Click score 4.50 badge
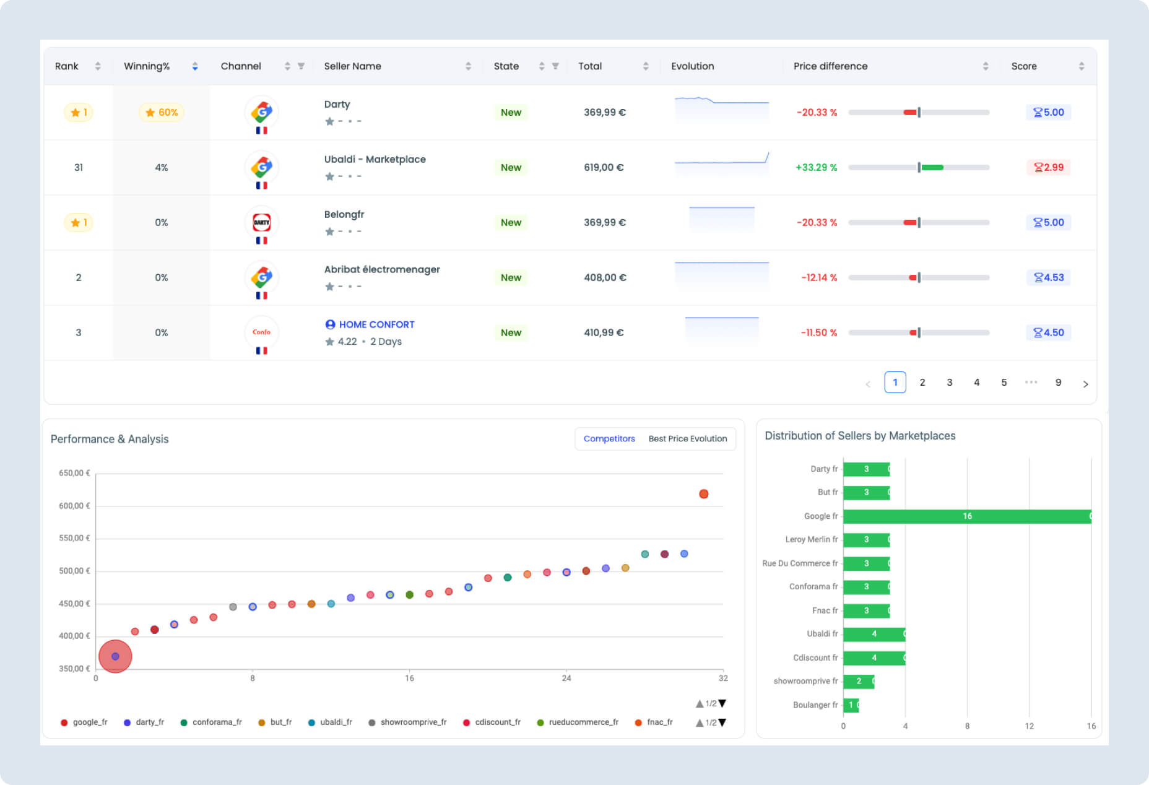The width and height of the screenshot is (1149, 785). coord(1049,332)
